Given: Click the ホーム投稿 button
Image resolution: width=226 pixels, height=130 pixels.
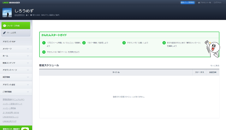Looking at the screenshot, I should (x=16, y=33).
